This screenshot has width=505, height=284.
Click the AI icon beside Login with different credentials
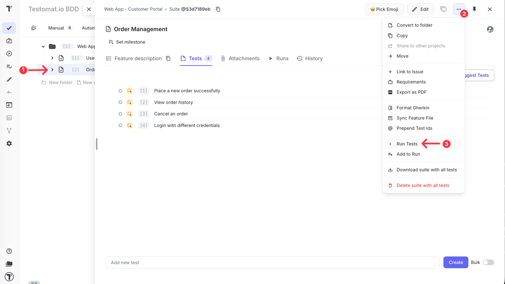point(129,125)
